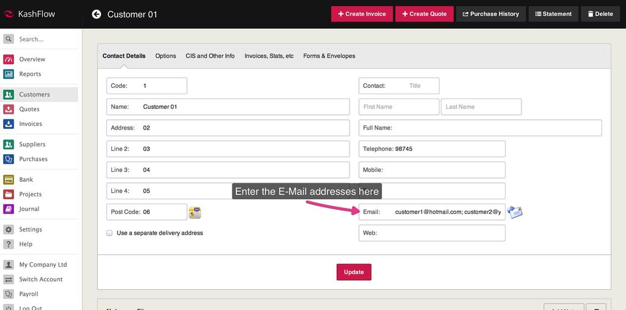Screen dimensions: 626x310
Task: Open Settings gear in sidebar
Action: coord(9,230)
